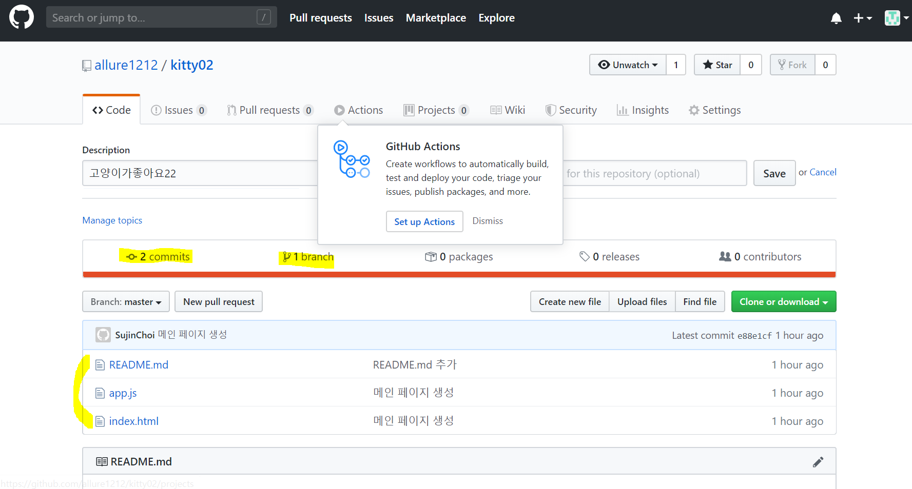
Task: View stargazers count next to Star
Action: tap(751, 65)
